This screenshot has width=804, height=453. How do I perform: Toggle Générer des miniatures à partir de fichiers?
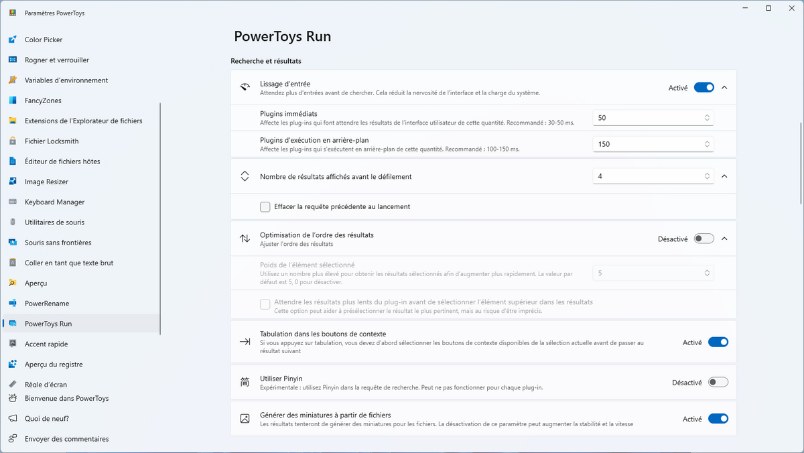click(718, 419)
